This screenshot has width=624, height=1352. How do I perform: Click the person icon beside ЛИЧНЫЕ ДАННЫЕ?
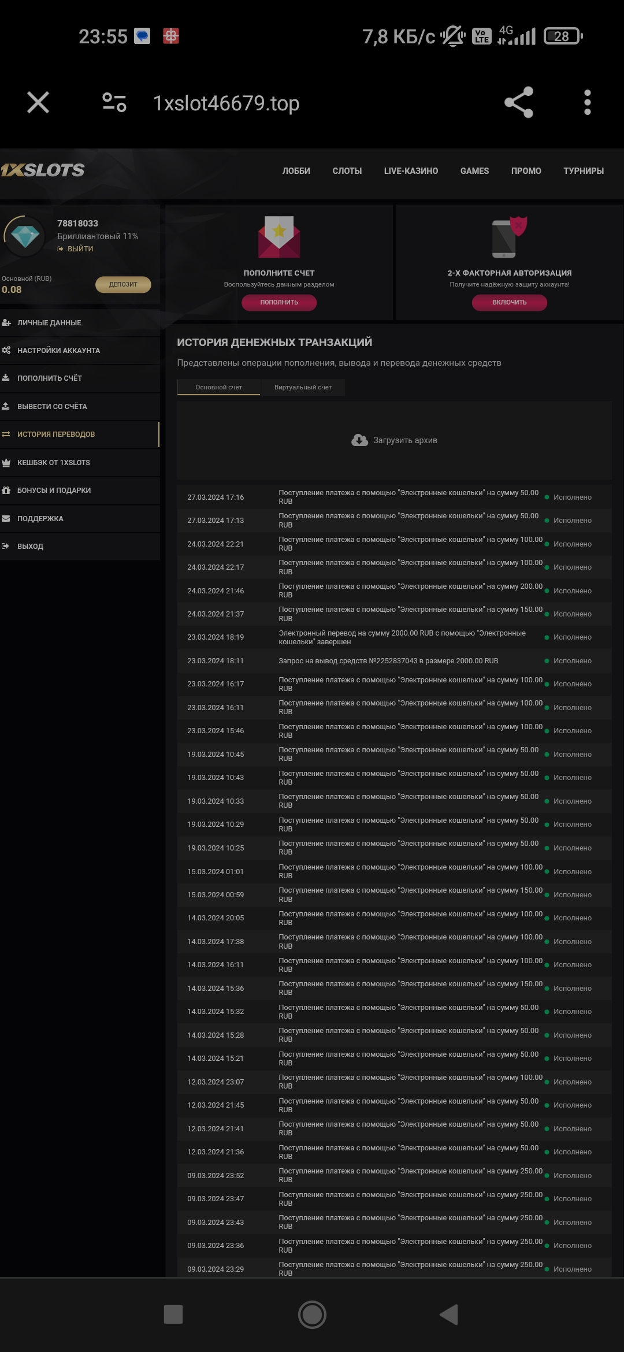coord(6,323)
